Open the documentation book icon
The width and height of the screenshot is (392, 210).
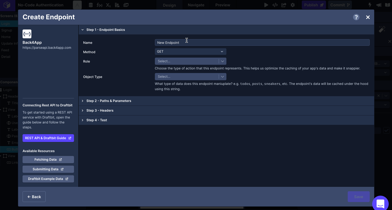[387, 5]
